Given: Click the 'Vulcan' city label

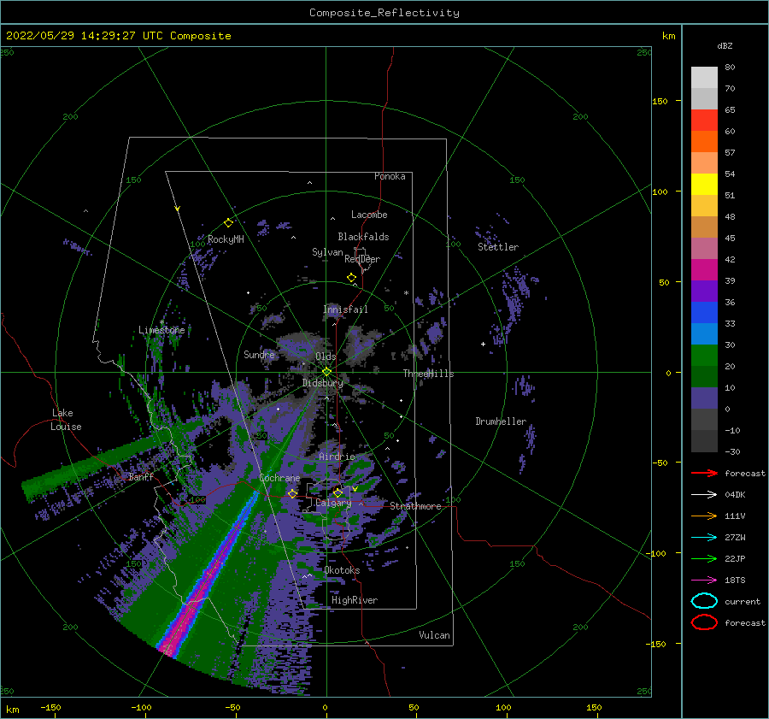Looking at the screenshot, I should pyautogui.click(x=434, y=635).
